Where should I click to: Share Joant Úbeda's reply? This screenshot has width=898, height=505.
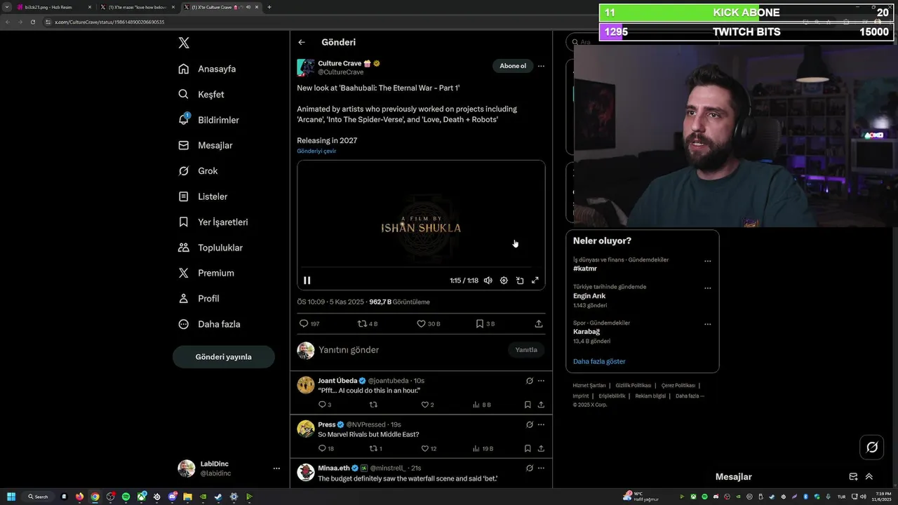point(541,405)
